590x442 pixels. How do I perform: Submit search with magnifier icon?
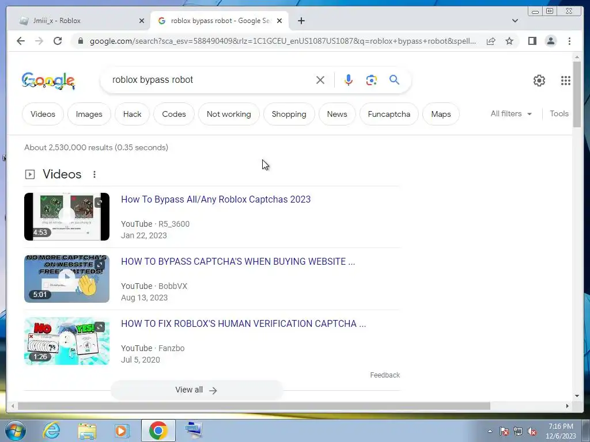click(x=394, y=79)
